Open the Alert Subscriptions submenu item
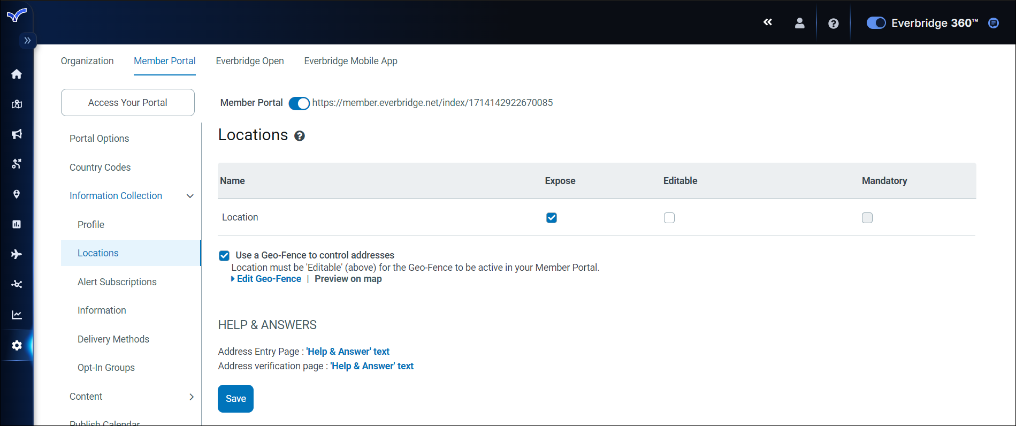This screenshot has width=1016, height=426. (x=117, y=282)
